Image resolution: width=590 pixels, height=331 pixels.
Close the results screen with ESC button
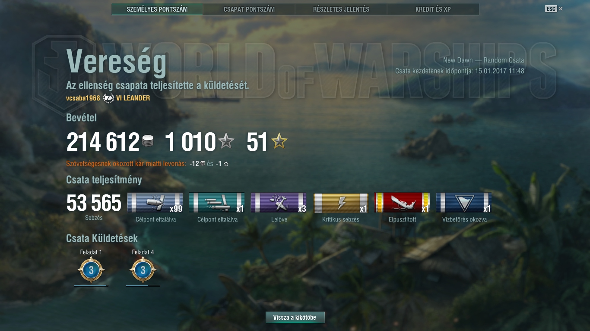coord(554,9)
